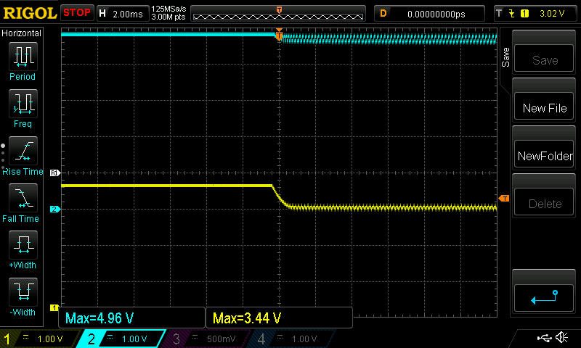The image size is (581, 348).
Task: Select channel 1 tab showing 1.00 V
Action: point(39,339)
